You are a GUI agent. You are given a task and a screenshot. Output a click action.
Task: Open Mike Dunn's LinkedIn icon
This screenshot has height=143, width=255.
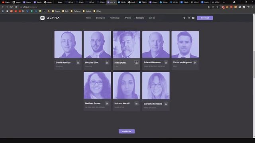136,63
